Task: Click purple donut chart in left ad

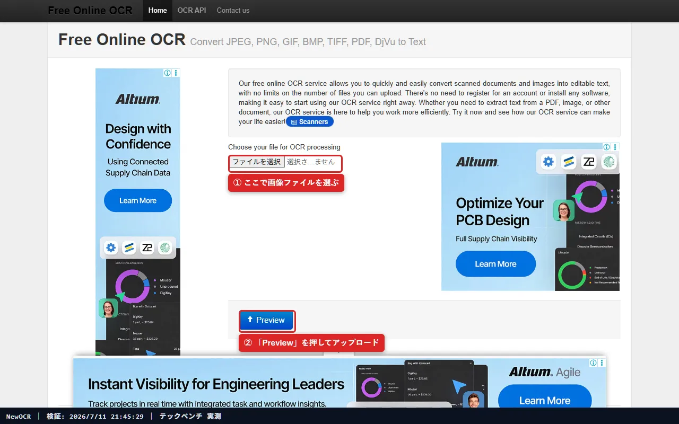Action: tap(132, 287)
